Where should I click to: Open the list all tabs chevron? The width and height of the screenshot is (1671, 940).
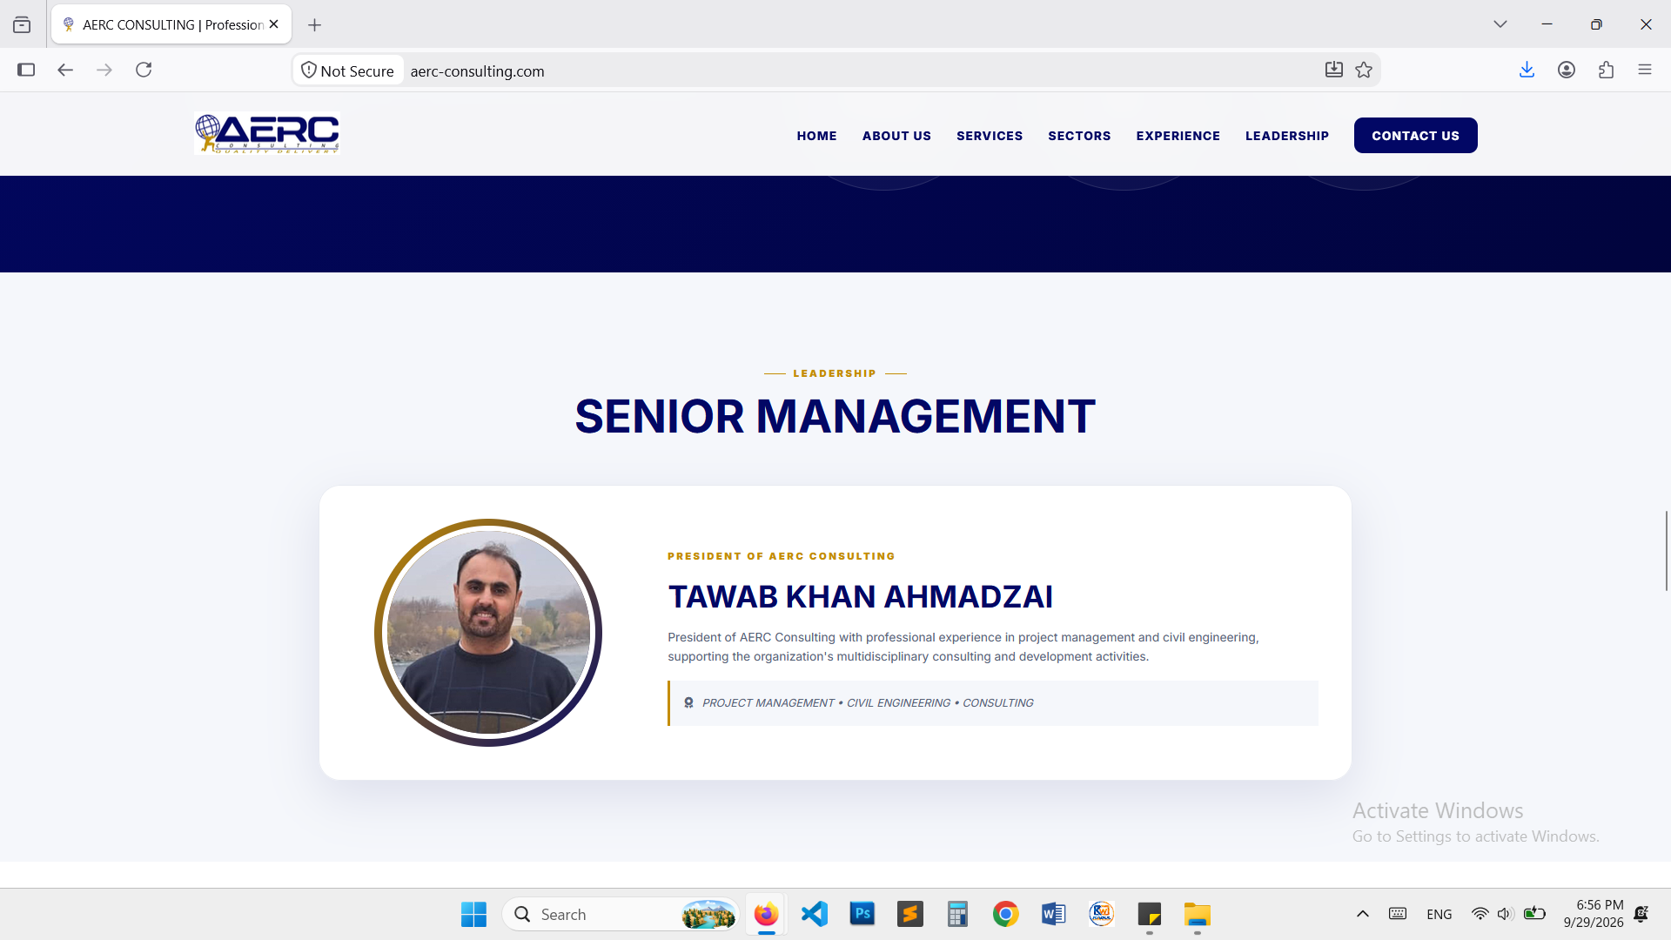point(1500,24)
